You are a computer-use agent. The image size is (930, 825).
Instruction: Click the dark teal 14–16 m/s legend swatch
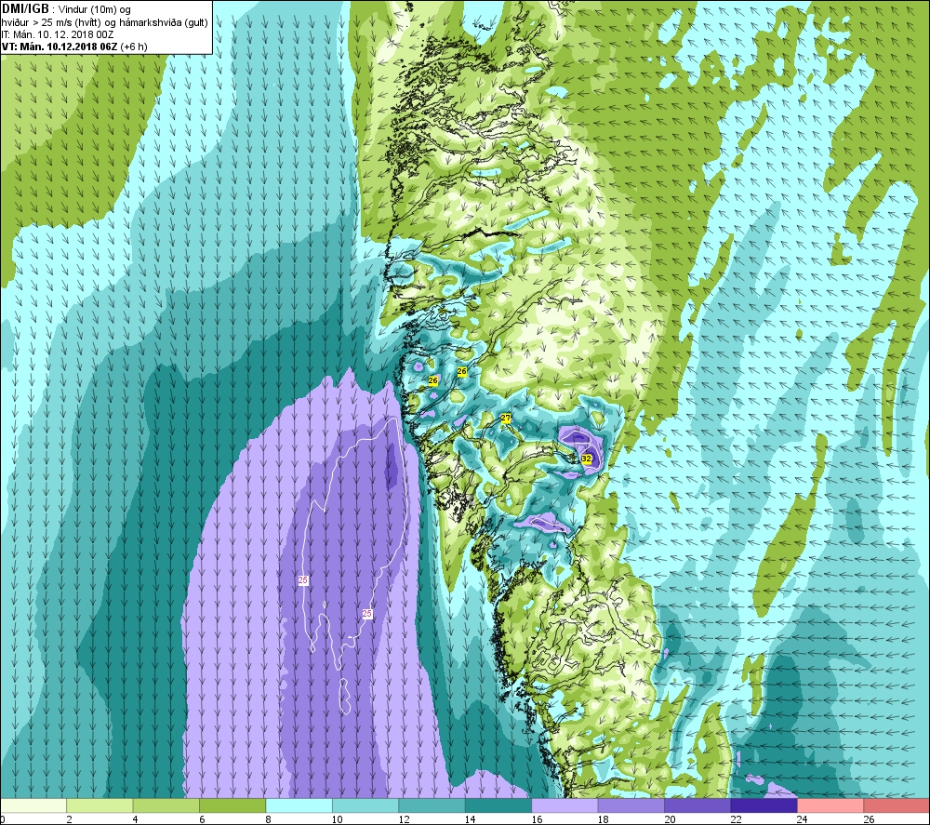click(x=498, y=805)
